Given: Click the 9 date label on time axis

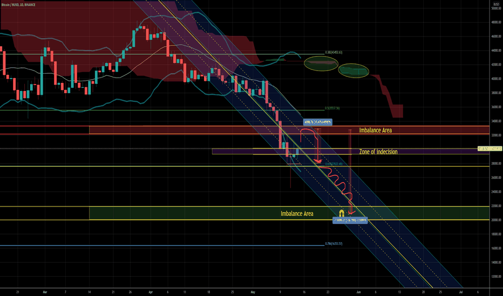Looking at the screenshot, I should click(x=280, y=292).
